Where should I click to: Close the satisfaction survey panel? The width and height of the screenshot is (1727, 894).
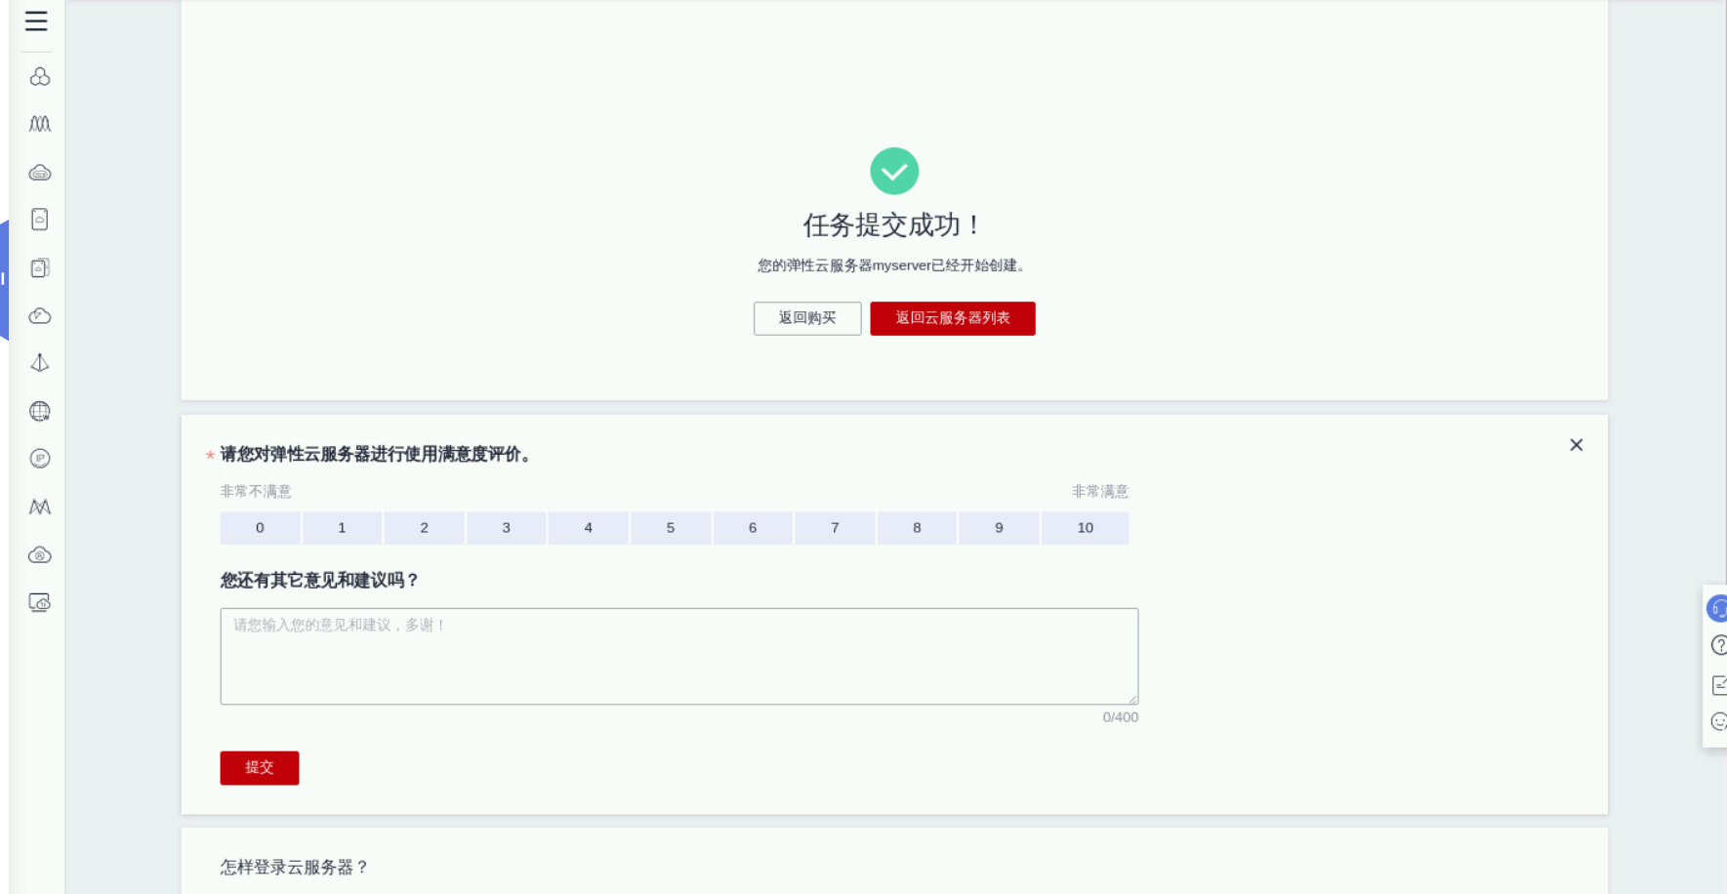click(x=1576, y=445)
